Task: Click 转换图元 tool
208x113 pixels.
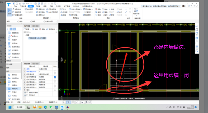Action: [x=87, y=15]
